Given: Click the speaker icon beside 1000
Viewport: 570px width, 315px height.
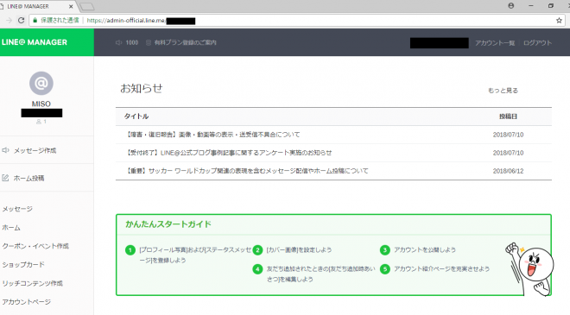Looking at the screenshot, I should pyautogui.click(x=118, y=42).
